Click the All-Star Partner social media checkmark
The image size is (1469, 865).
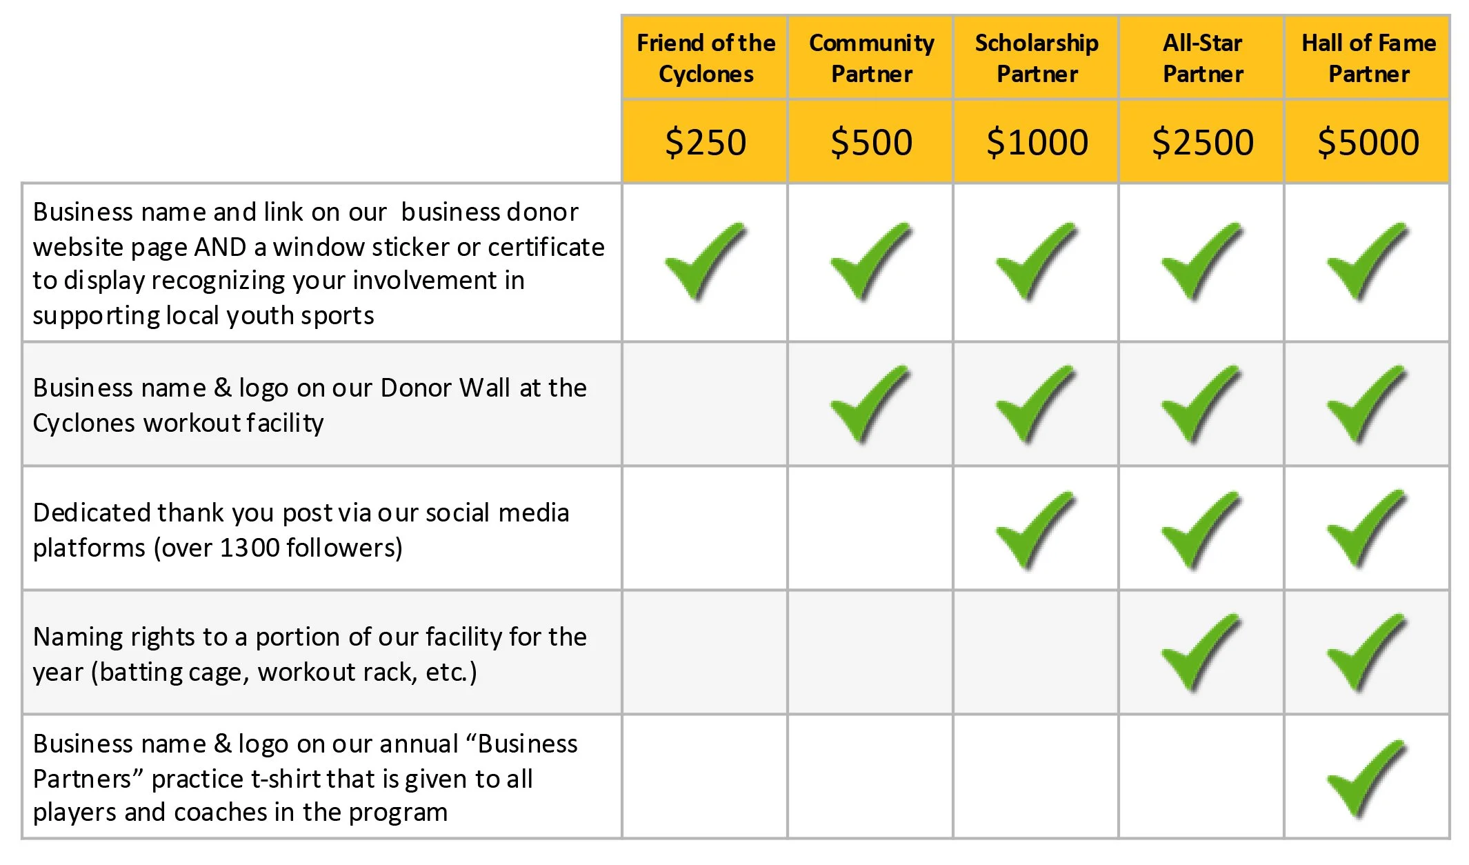(1201, 530)
